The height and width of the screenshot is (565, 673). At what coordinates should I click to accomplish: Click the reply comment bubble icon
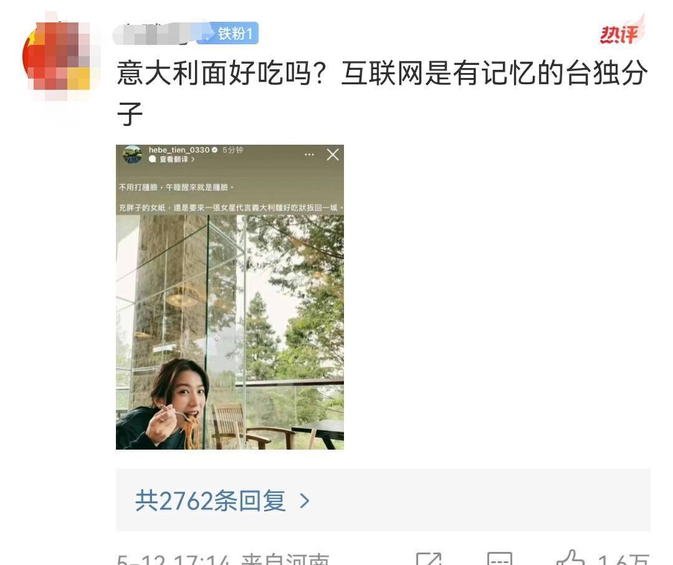500,559
